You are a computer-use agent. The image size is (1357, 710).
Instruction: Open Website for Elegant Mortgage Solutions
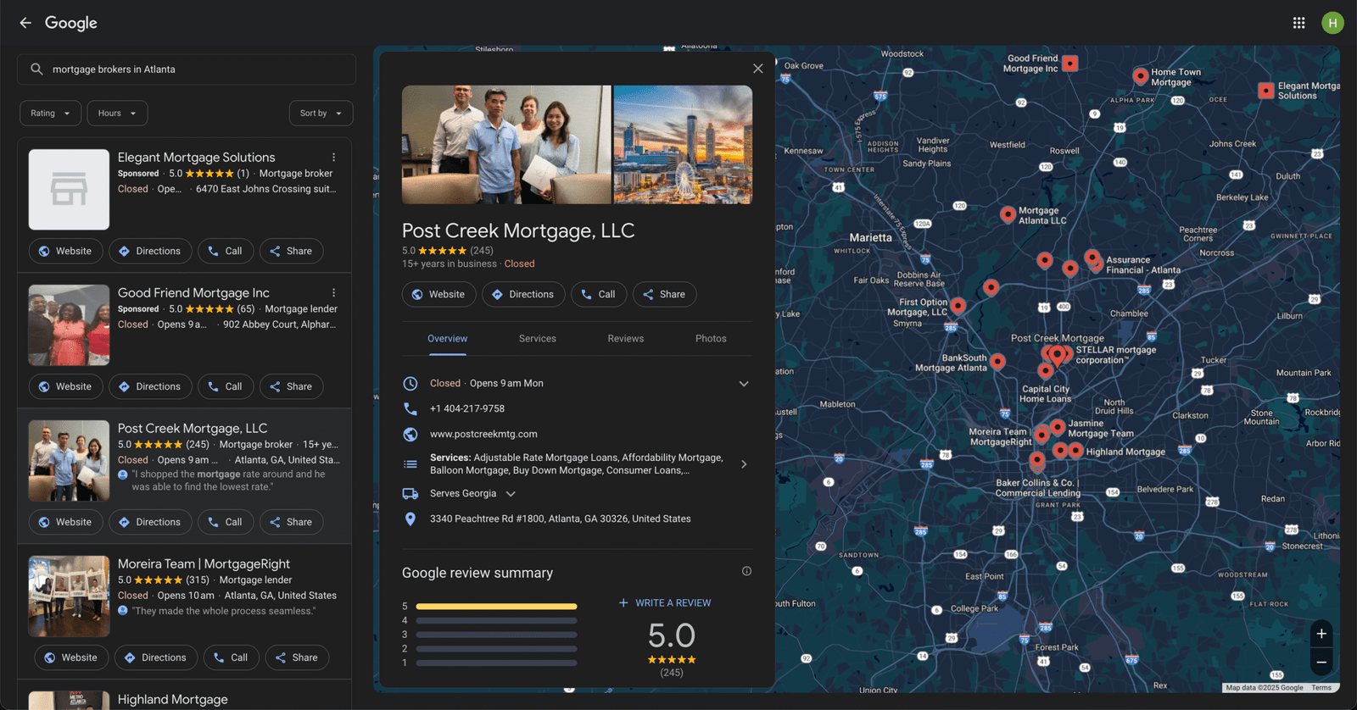point(65,251)
